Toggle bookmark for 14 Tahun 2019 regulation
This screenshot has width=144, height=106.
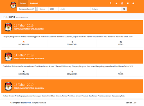pos(24,72)
